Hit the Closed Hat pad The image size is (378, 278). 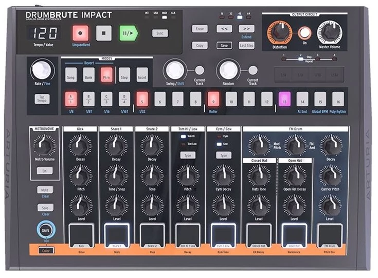point(259,235)
